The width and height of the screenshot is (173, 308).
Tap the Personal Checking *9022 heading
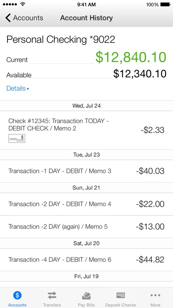[61, 39]
